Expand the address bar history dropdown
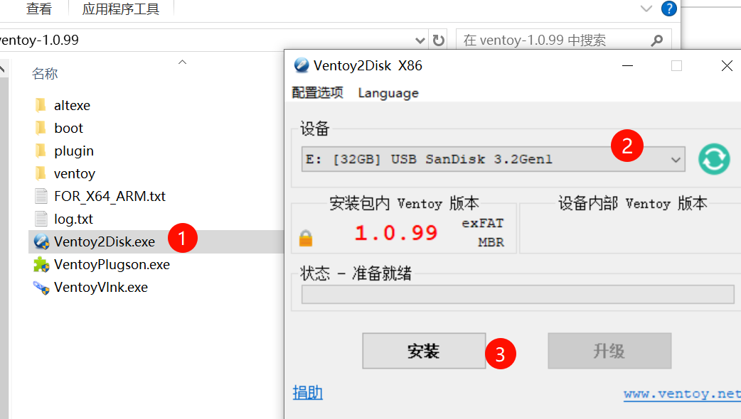The image size is (741, 419). click(420, 40)
